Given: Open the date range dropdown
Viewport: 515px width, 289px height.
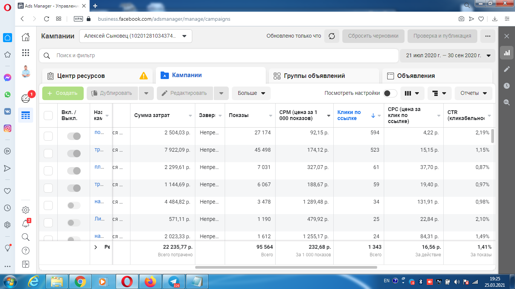Looking at the screenshot, I should (x=448, y=55).
